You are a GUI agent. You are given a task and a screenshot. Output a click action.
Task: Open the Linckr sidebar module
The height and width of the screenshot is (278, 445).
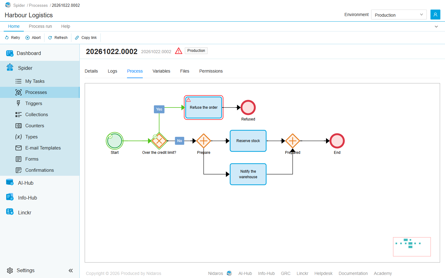click(x=40, y=213)
